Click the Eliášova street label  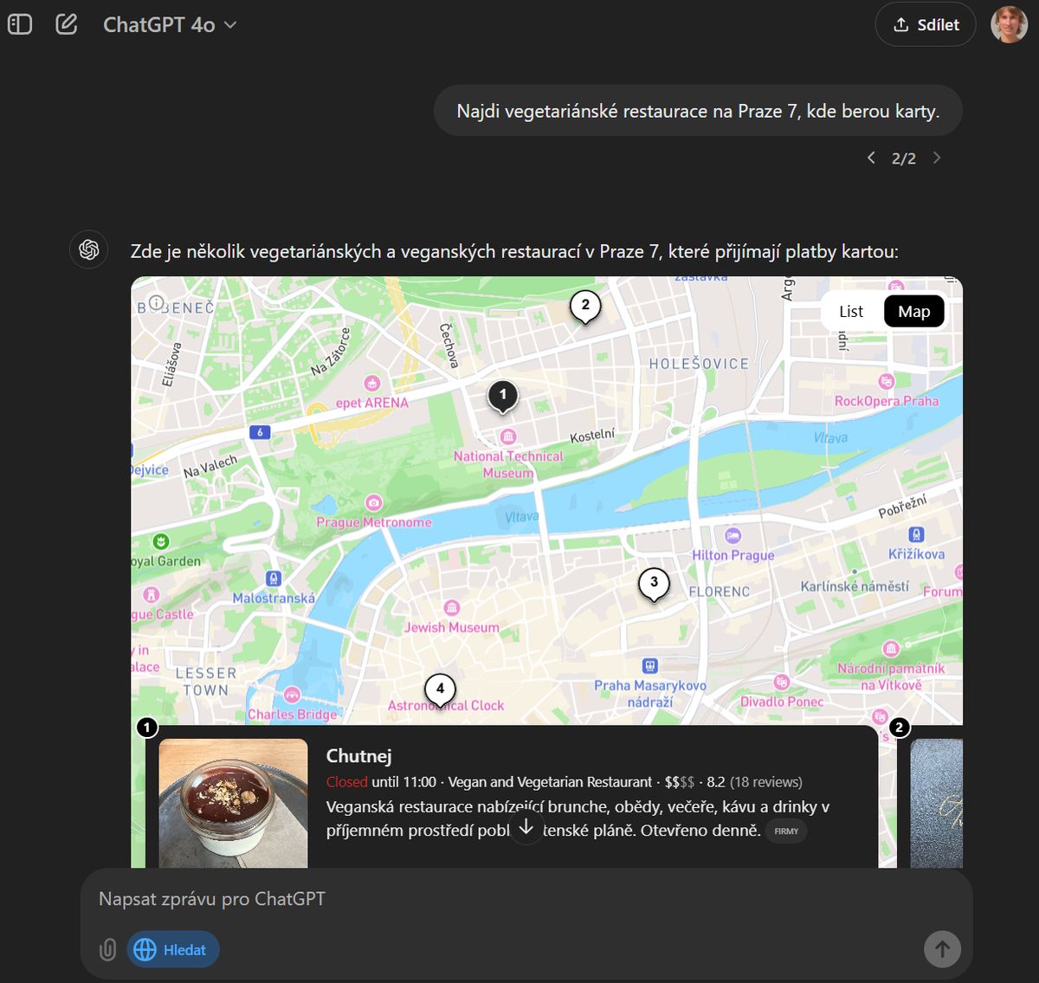(x=172, y=364)
